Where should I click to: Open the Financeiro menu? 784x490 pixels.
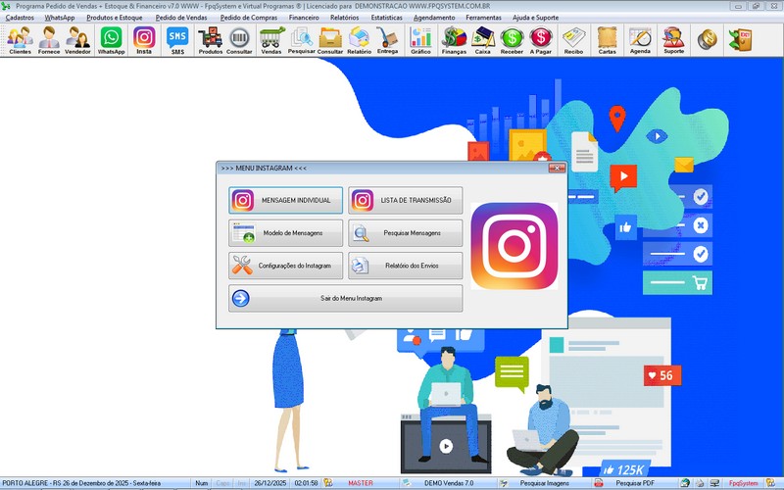[303, 18]
